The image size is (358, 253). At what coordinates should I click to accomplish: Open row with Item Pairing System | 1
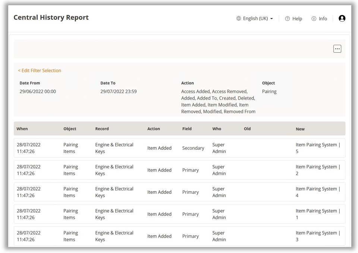click(x=179, y=214)
